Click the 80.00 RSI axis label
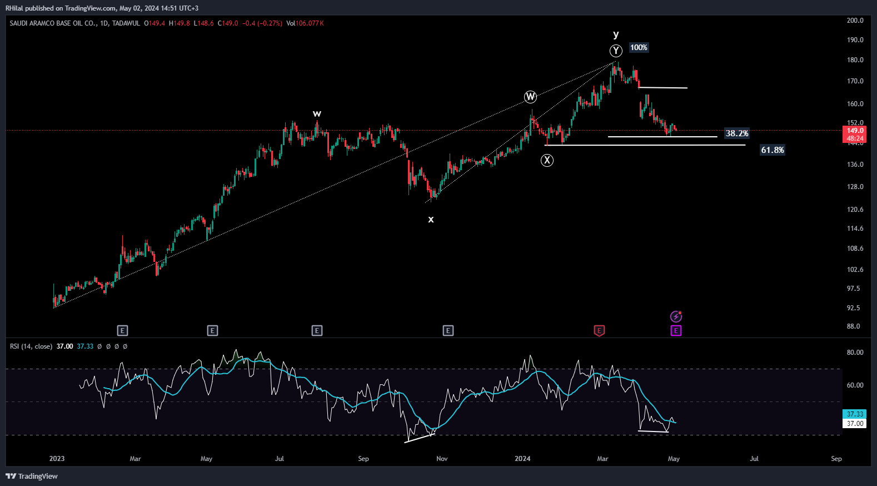The height and width of the screenshot is (486, 877). click(x=855, y=353)
